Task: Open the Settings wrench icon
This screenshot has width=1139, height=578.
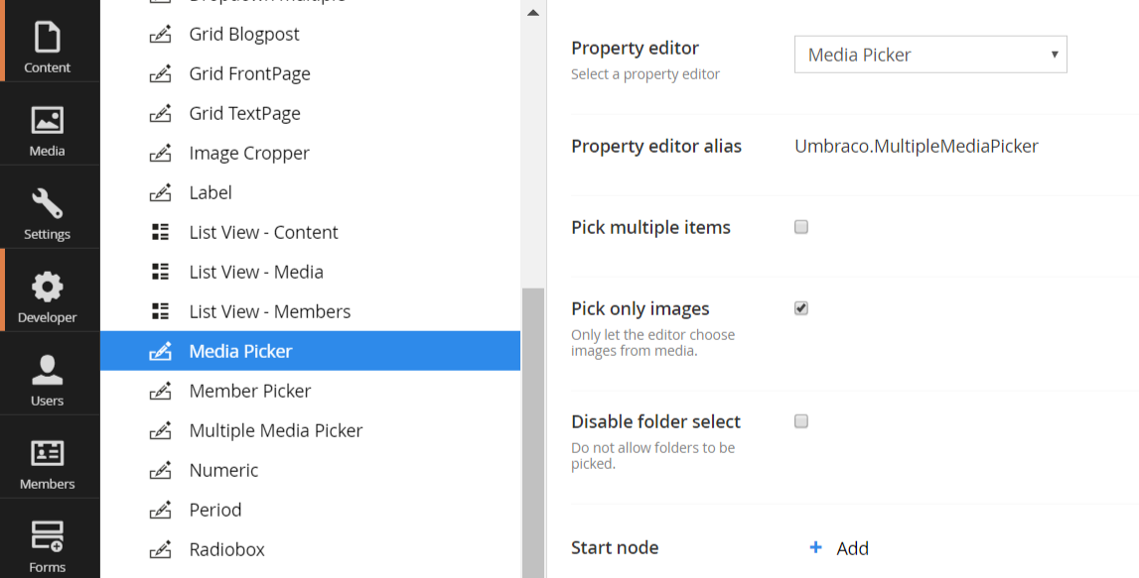Action: click(x=48, y=204)
